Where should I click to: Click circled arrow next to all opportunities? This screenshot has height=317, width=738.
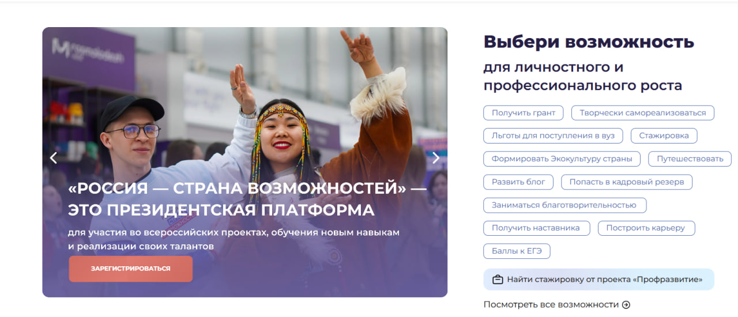point(626,305)
